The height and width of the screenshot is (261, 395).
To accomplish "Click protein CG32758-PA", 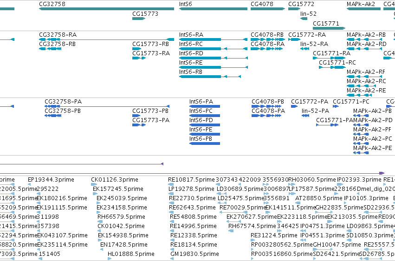I will tap(107, 106).
